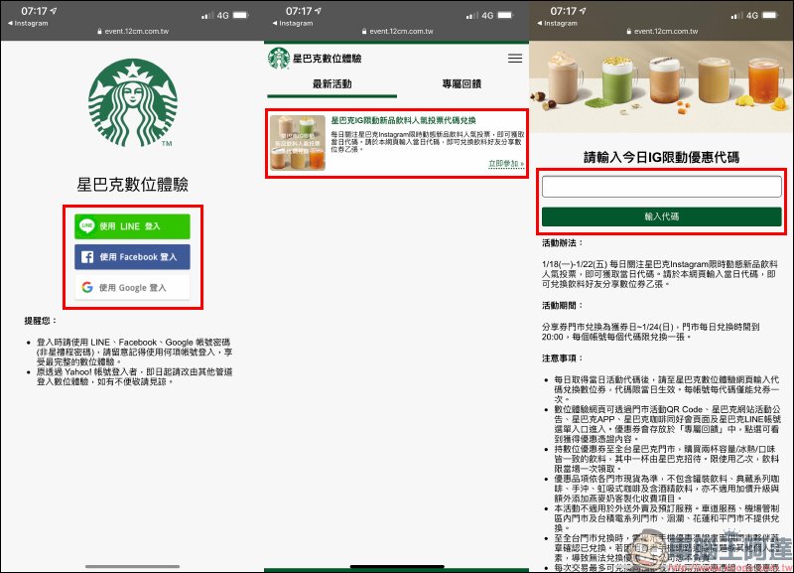This screenshot has width=794, height=573.
Task: Click the small Starbucks logo in page header
Action: pos(279,59)
